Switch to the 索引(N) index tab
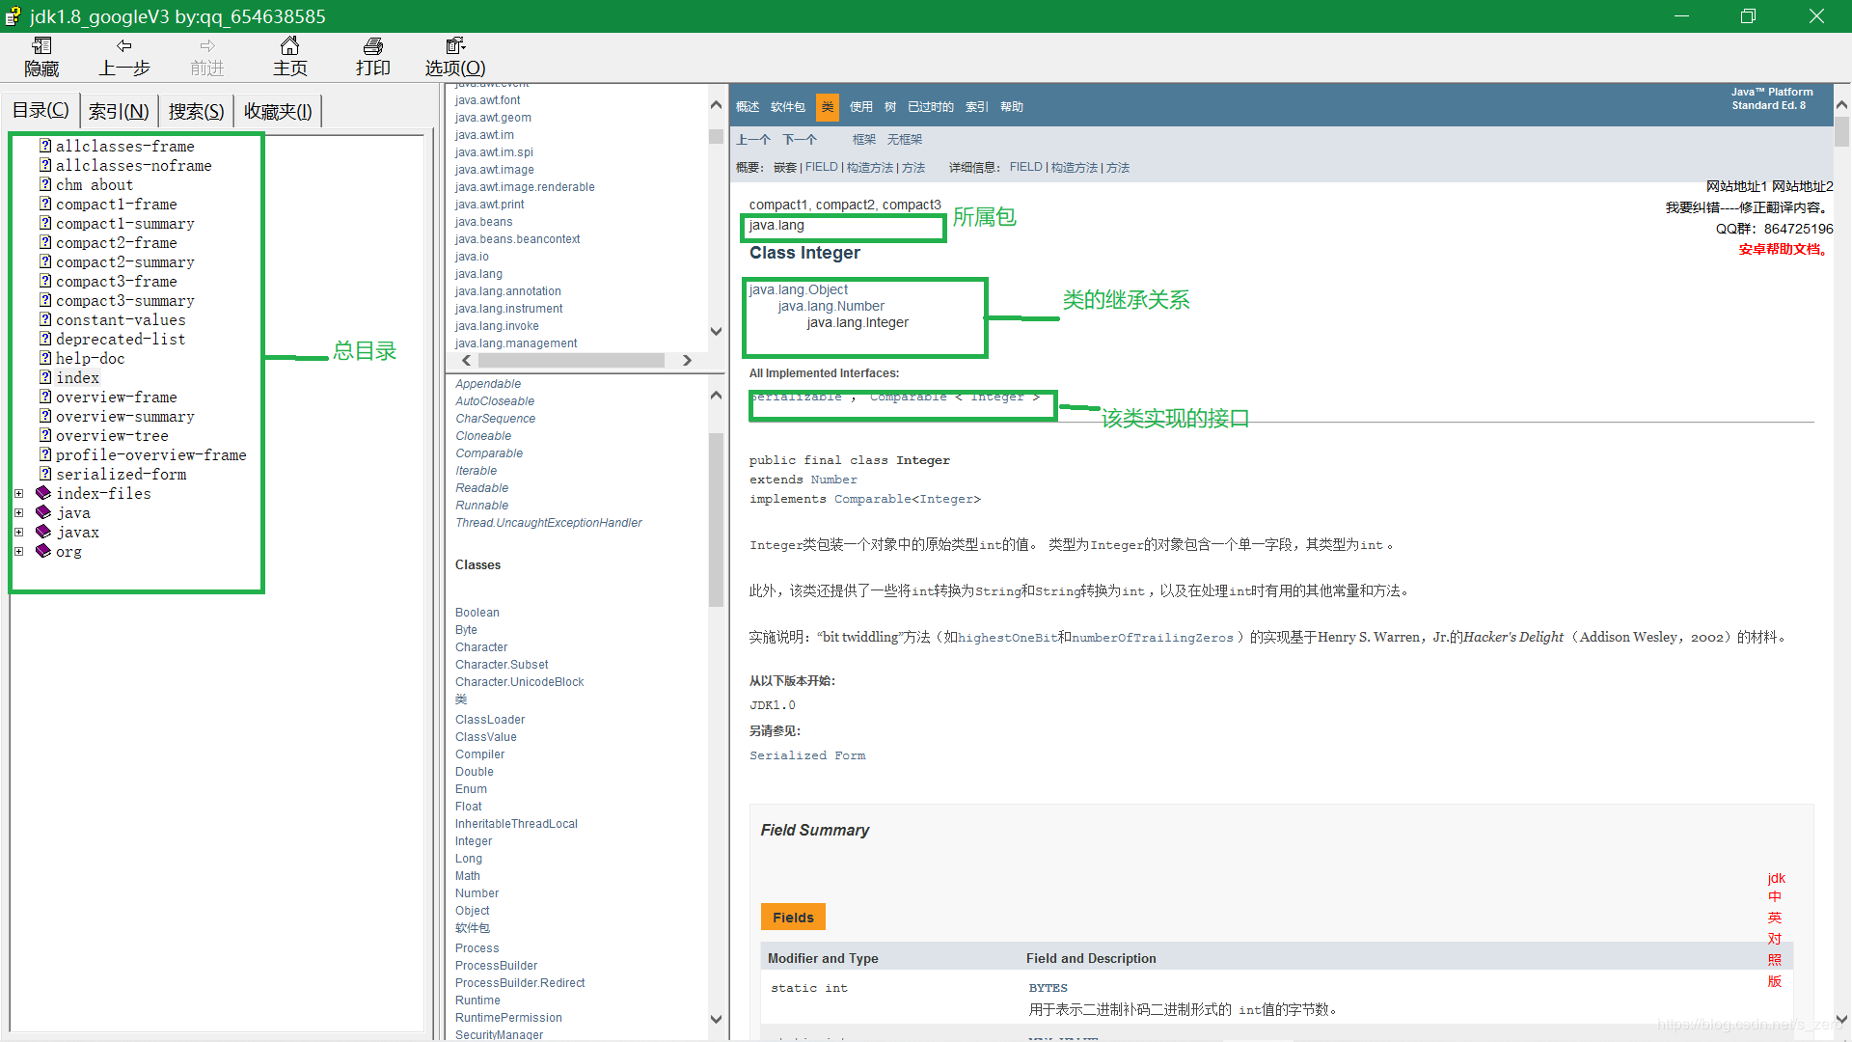 119,111
